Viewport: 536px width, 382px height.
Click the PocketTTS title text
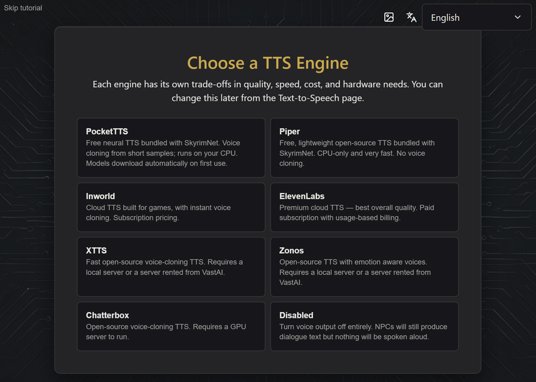coord(107,131)
